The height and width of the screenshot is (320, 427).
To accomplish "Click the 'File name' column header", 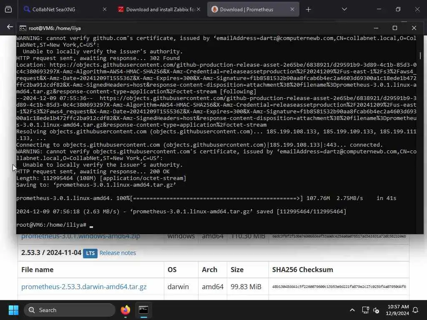I will click(37, 270).
